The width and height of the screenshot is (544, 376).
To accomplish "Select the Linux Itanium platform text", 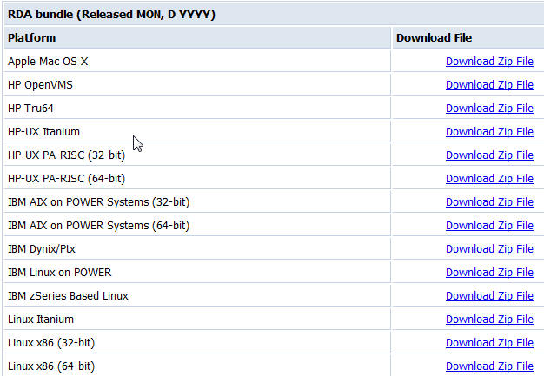I will click(x=41, y=320).
